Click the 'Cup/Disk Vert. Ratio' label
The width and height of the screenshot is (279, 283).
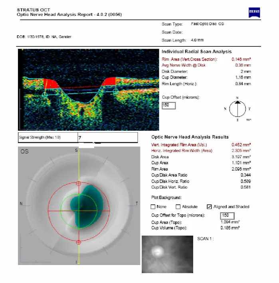click(x=169, y=187)
